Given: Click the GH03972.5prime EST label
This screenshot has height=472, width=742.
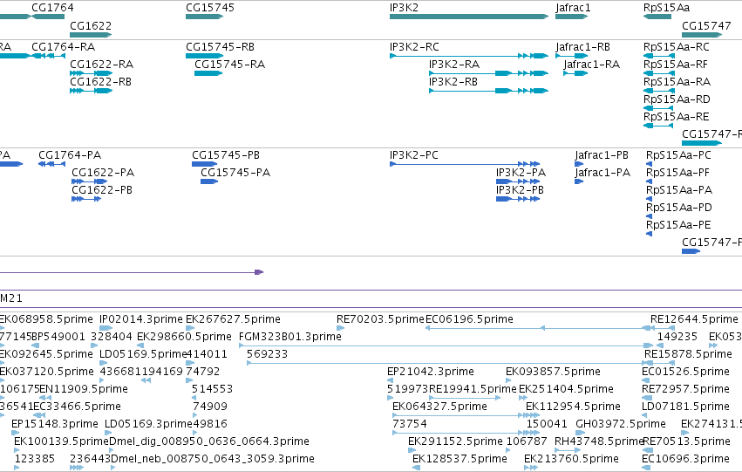Looking at the screenshot, I should 621,424.
